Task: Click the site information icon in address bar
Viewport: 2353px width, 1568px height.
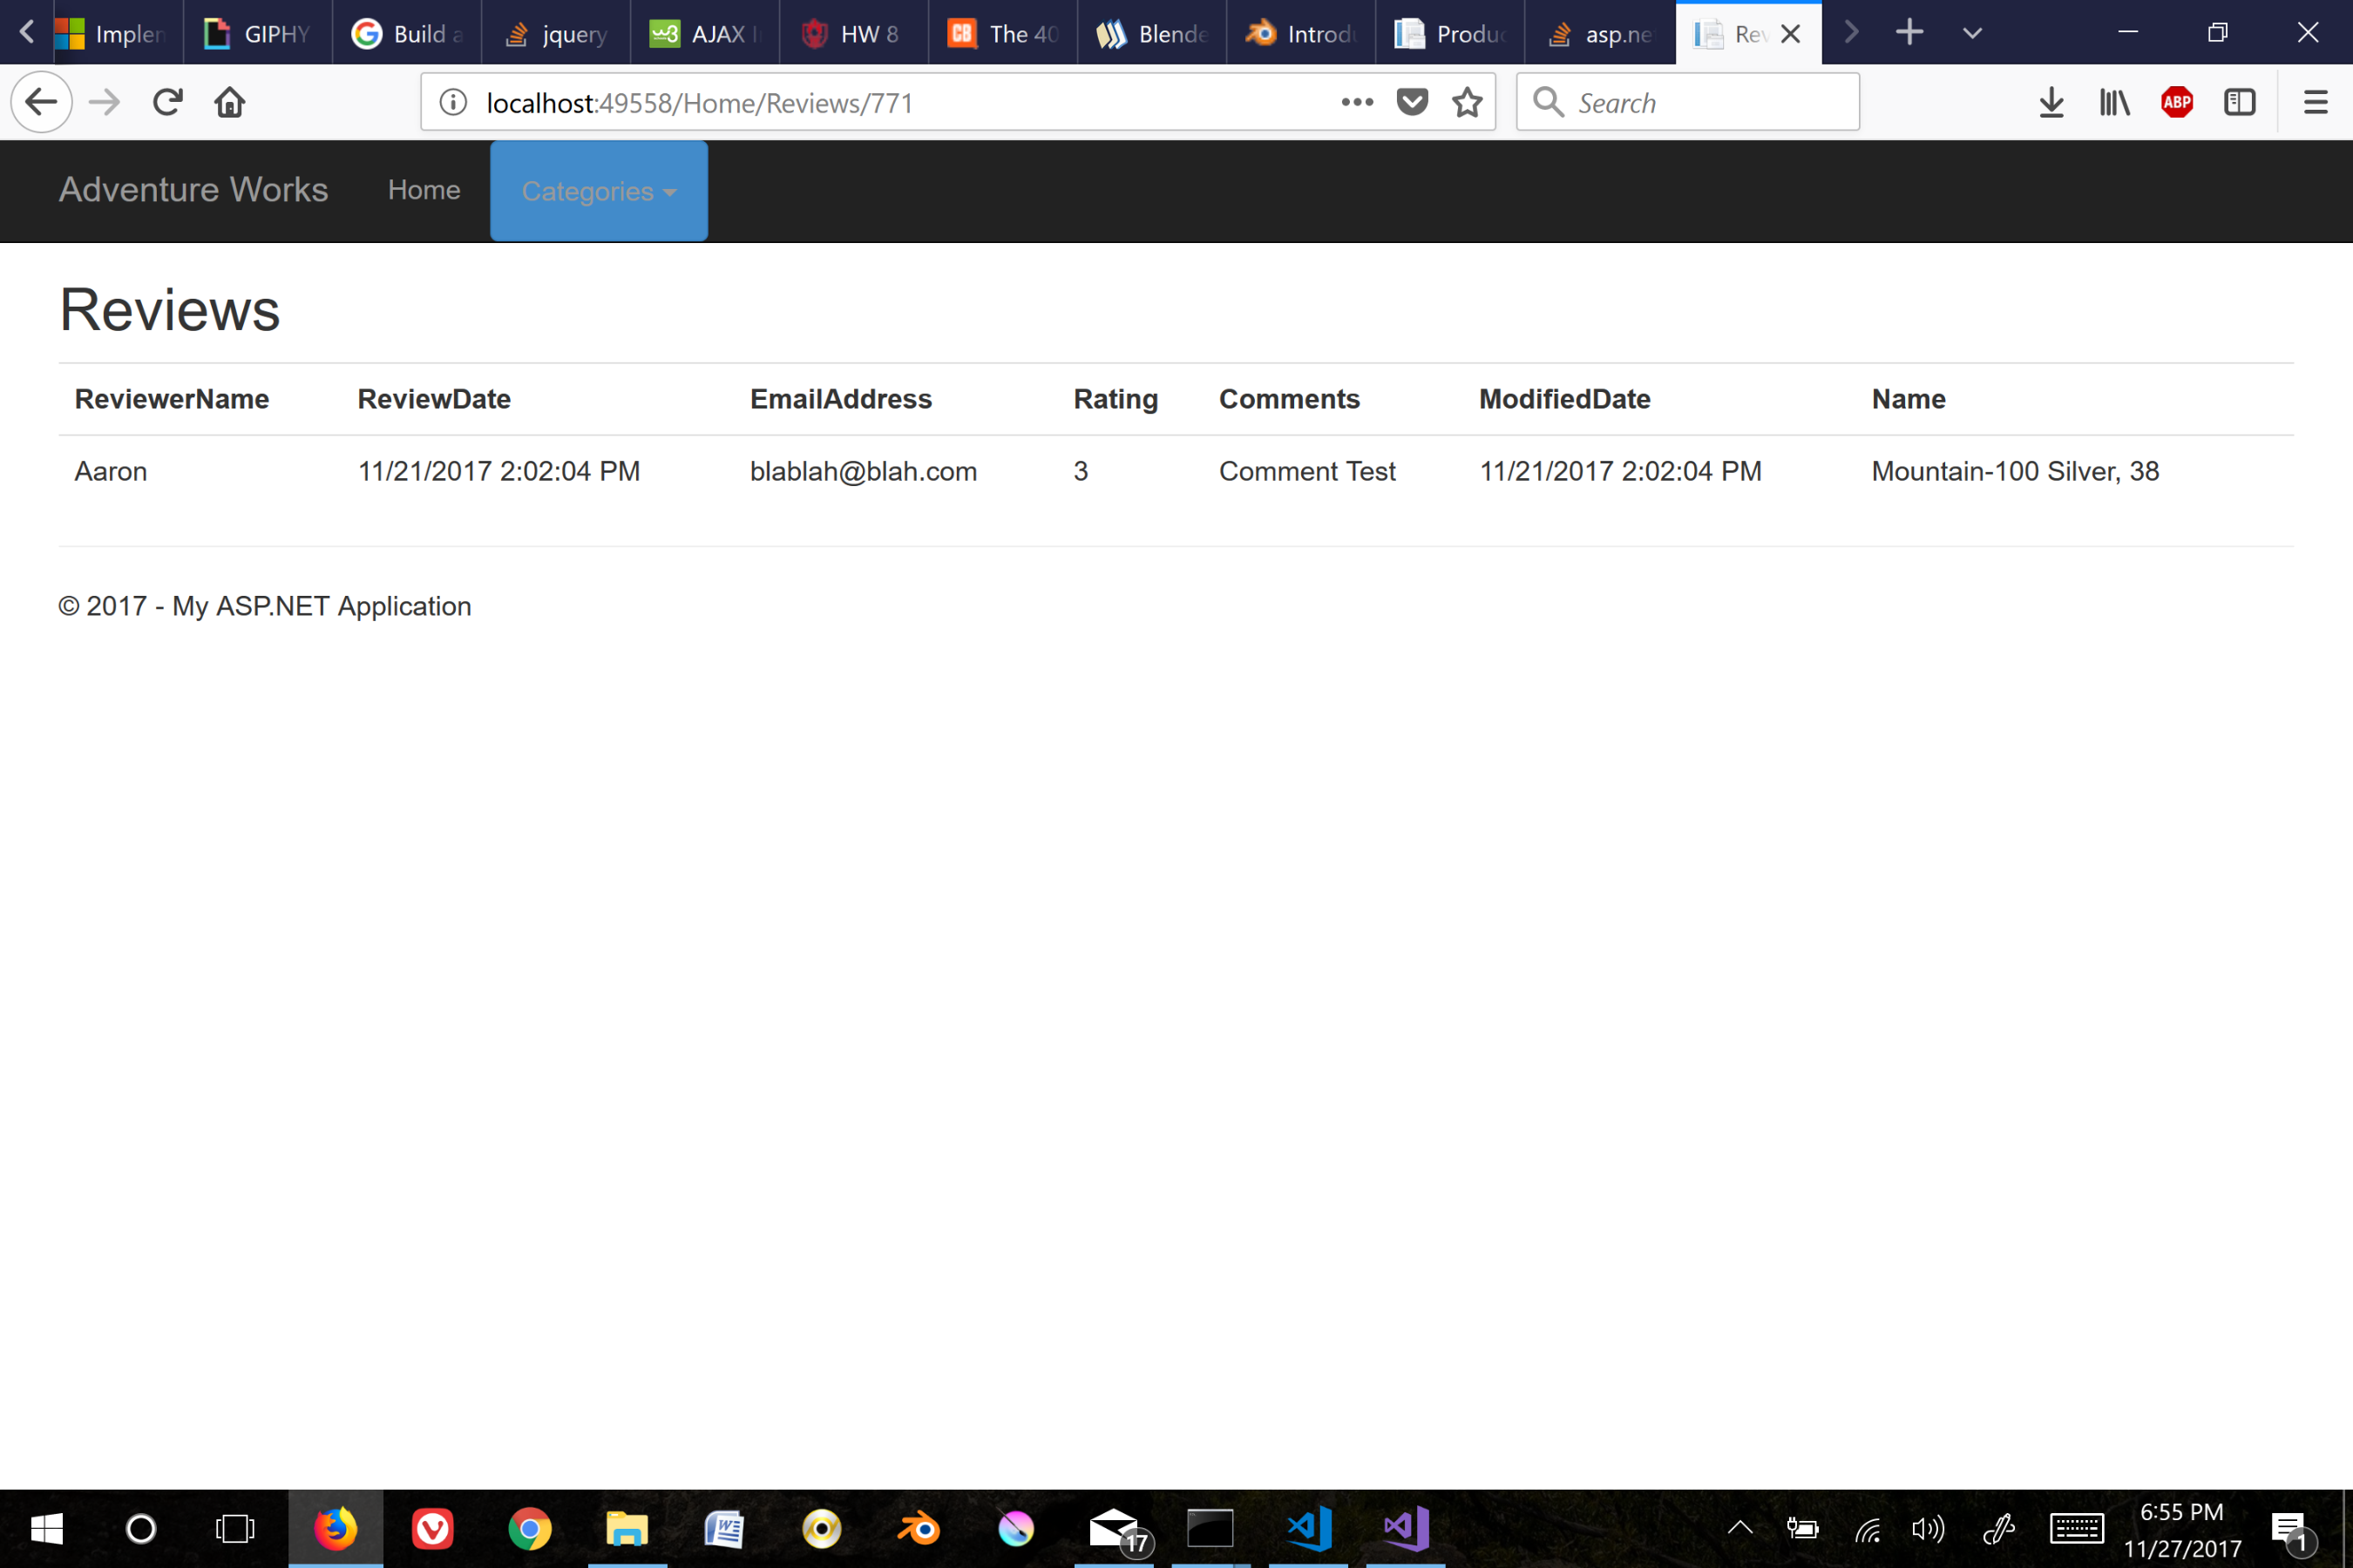Action: click(x=452, y=101)
